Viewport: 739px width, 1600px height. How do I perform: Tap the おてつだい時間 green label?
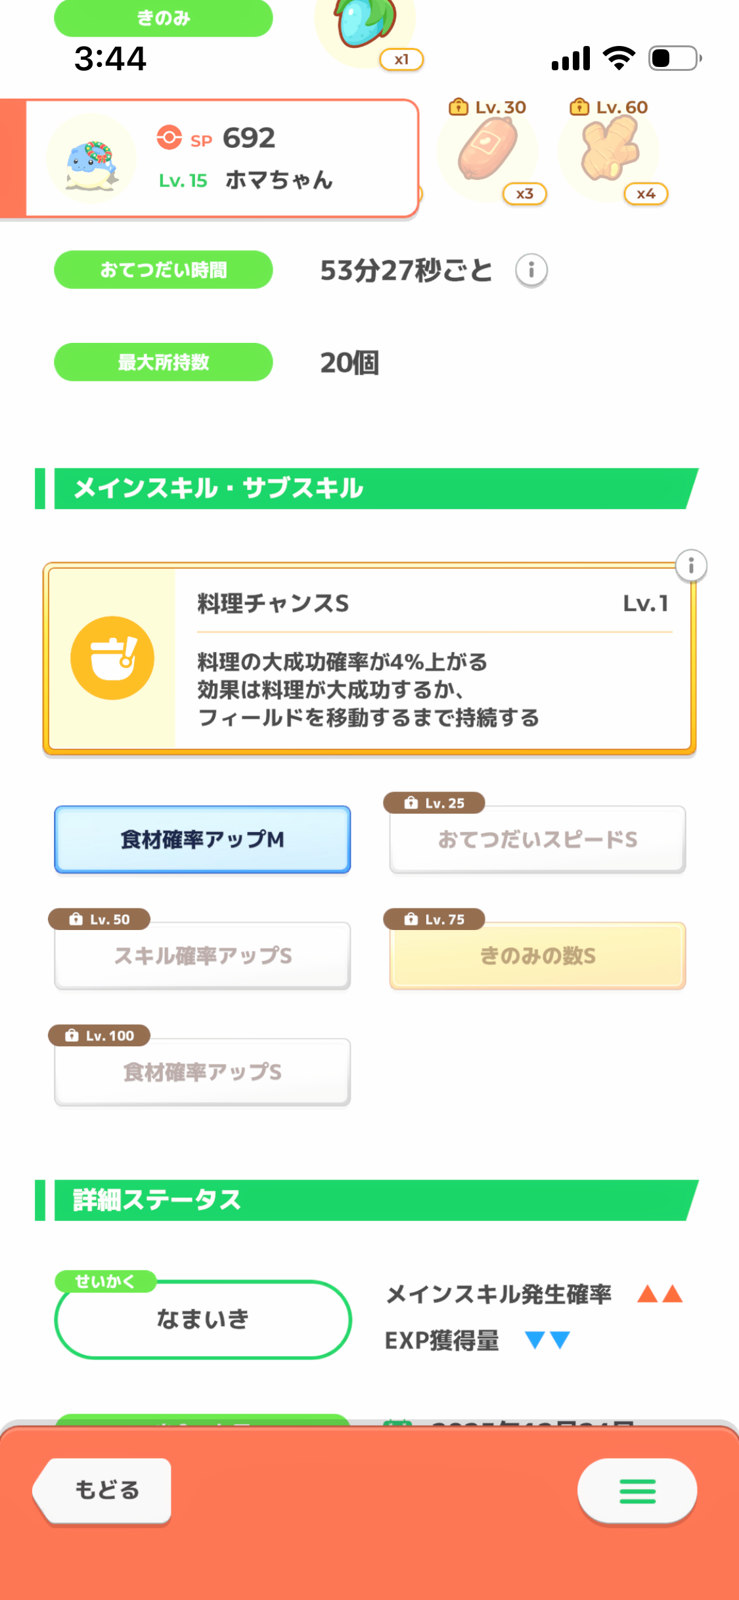(x=163, y=270)
